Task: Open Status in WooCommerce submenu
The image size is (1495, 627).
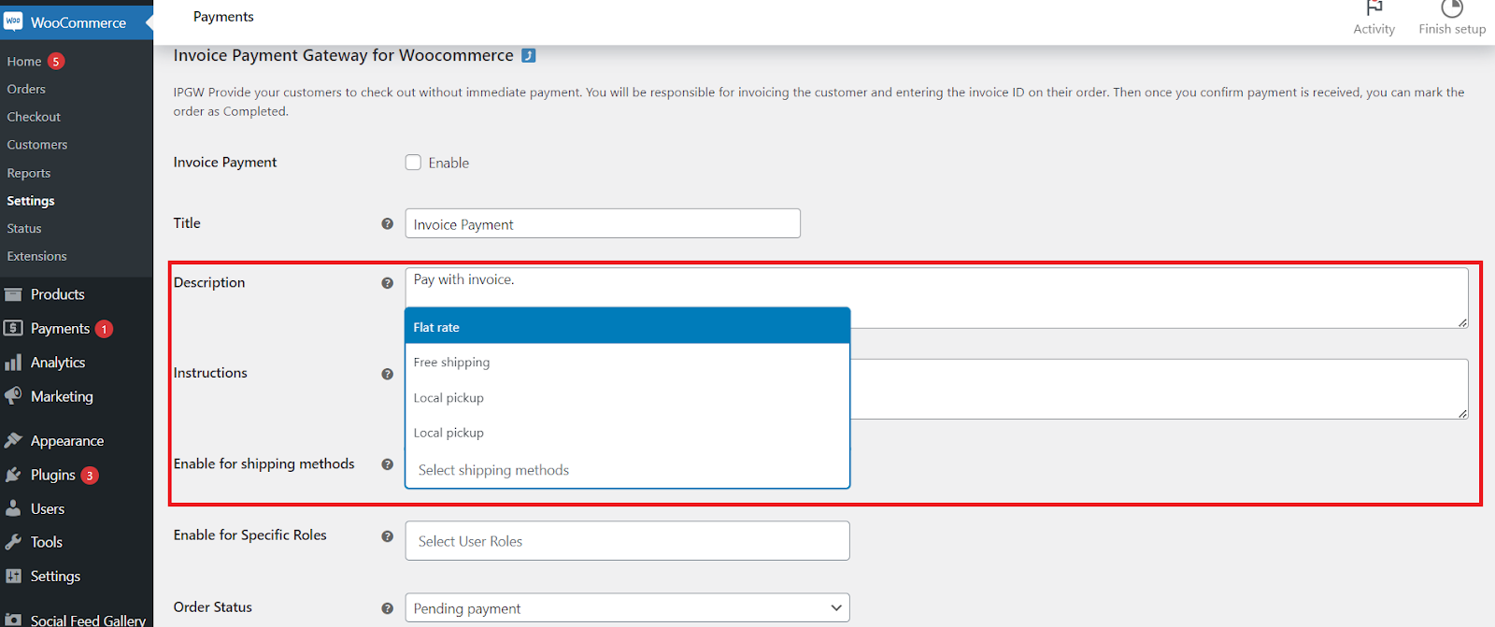Action: coord(24,229)
